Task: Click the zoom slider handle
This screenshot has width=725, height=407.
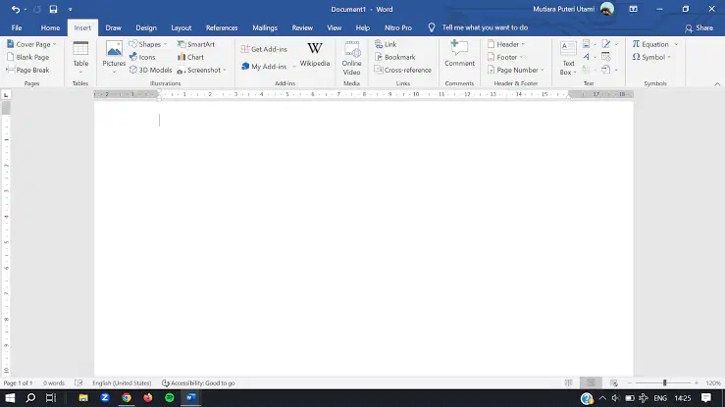Action: tap(664, 383)
